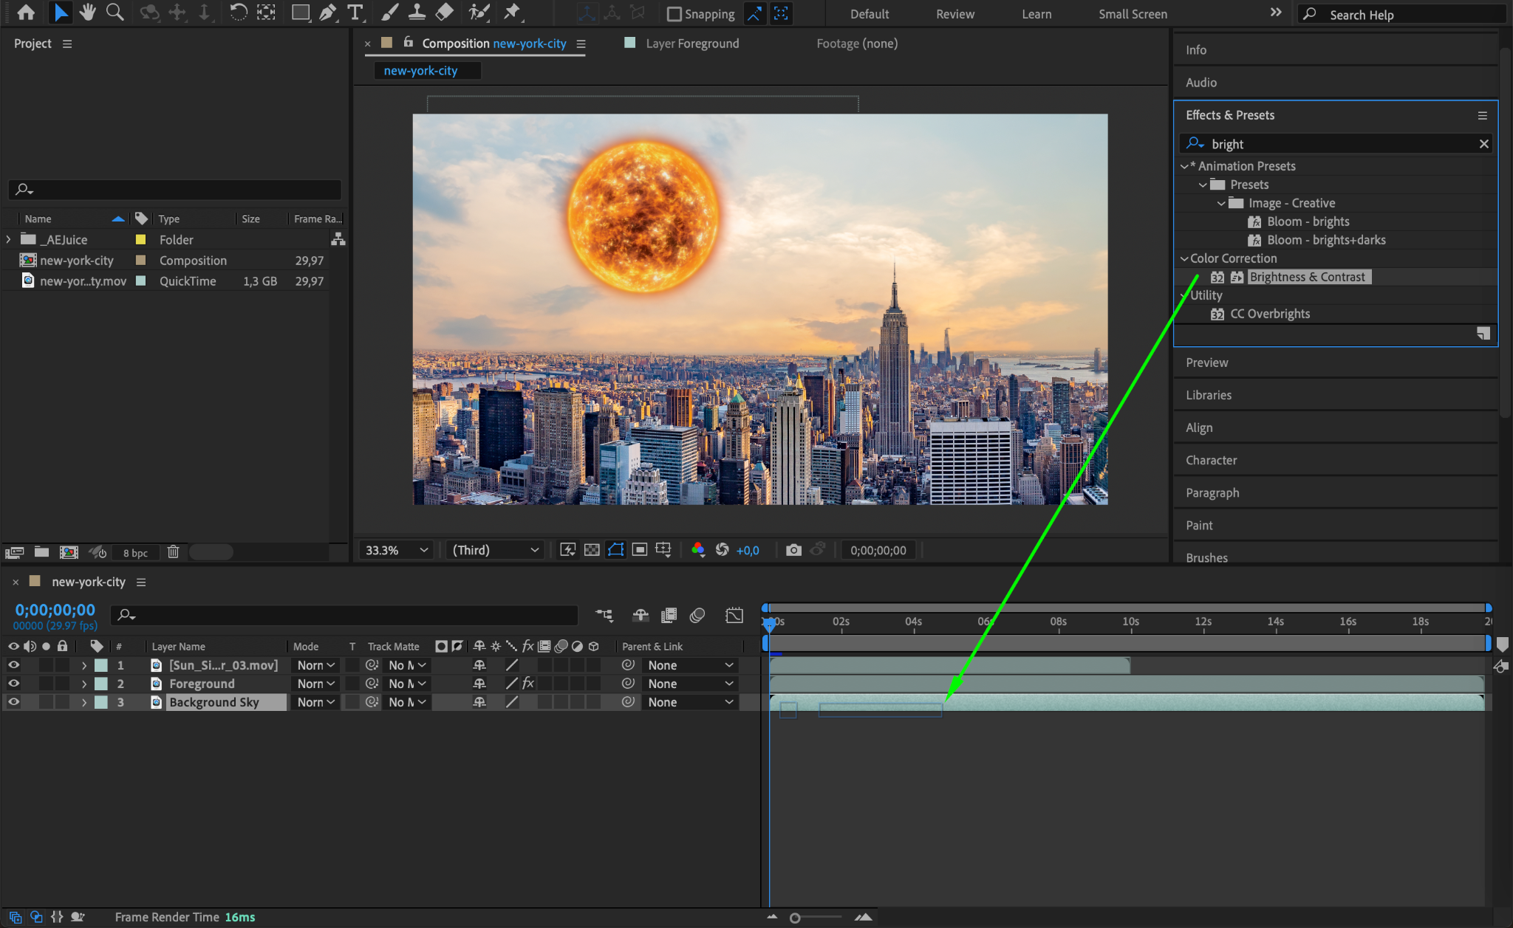1513x928 pixels.
Task: Switch to the Review workspace
Action: tap(954, 14)
